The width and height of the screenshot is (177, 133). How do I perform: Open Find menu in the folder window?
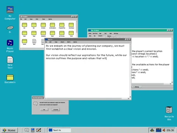(x=37, y=19)
